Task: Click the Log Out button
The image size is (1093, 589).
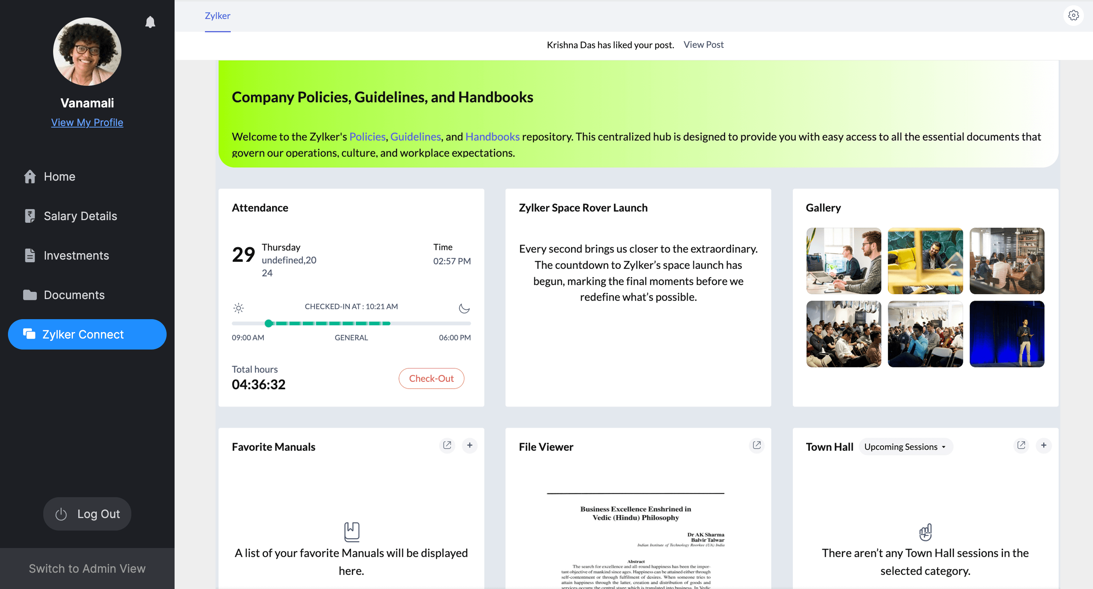Action: pyautogui.click(x=87, y=514)
